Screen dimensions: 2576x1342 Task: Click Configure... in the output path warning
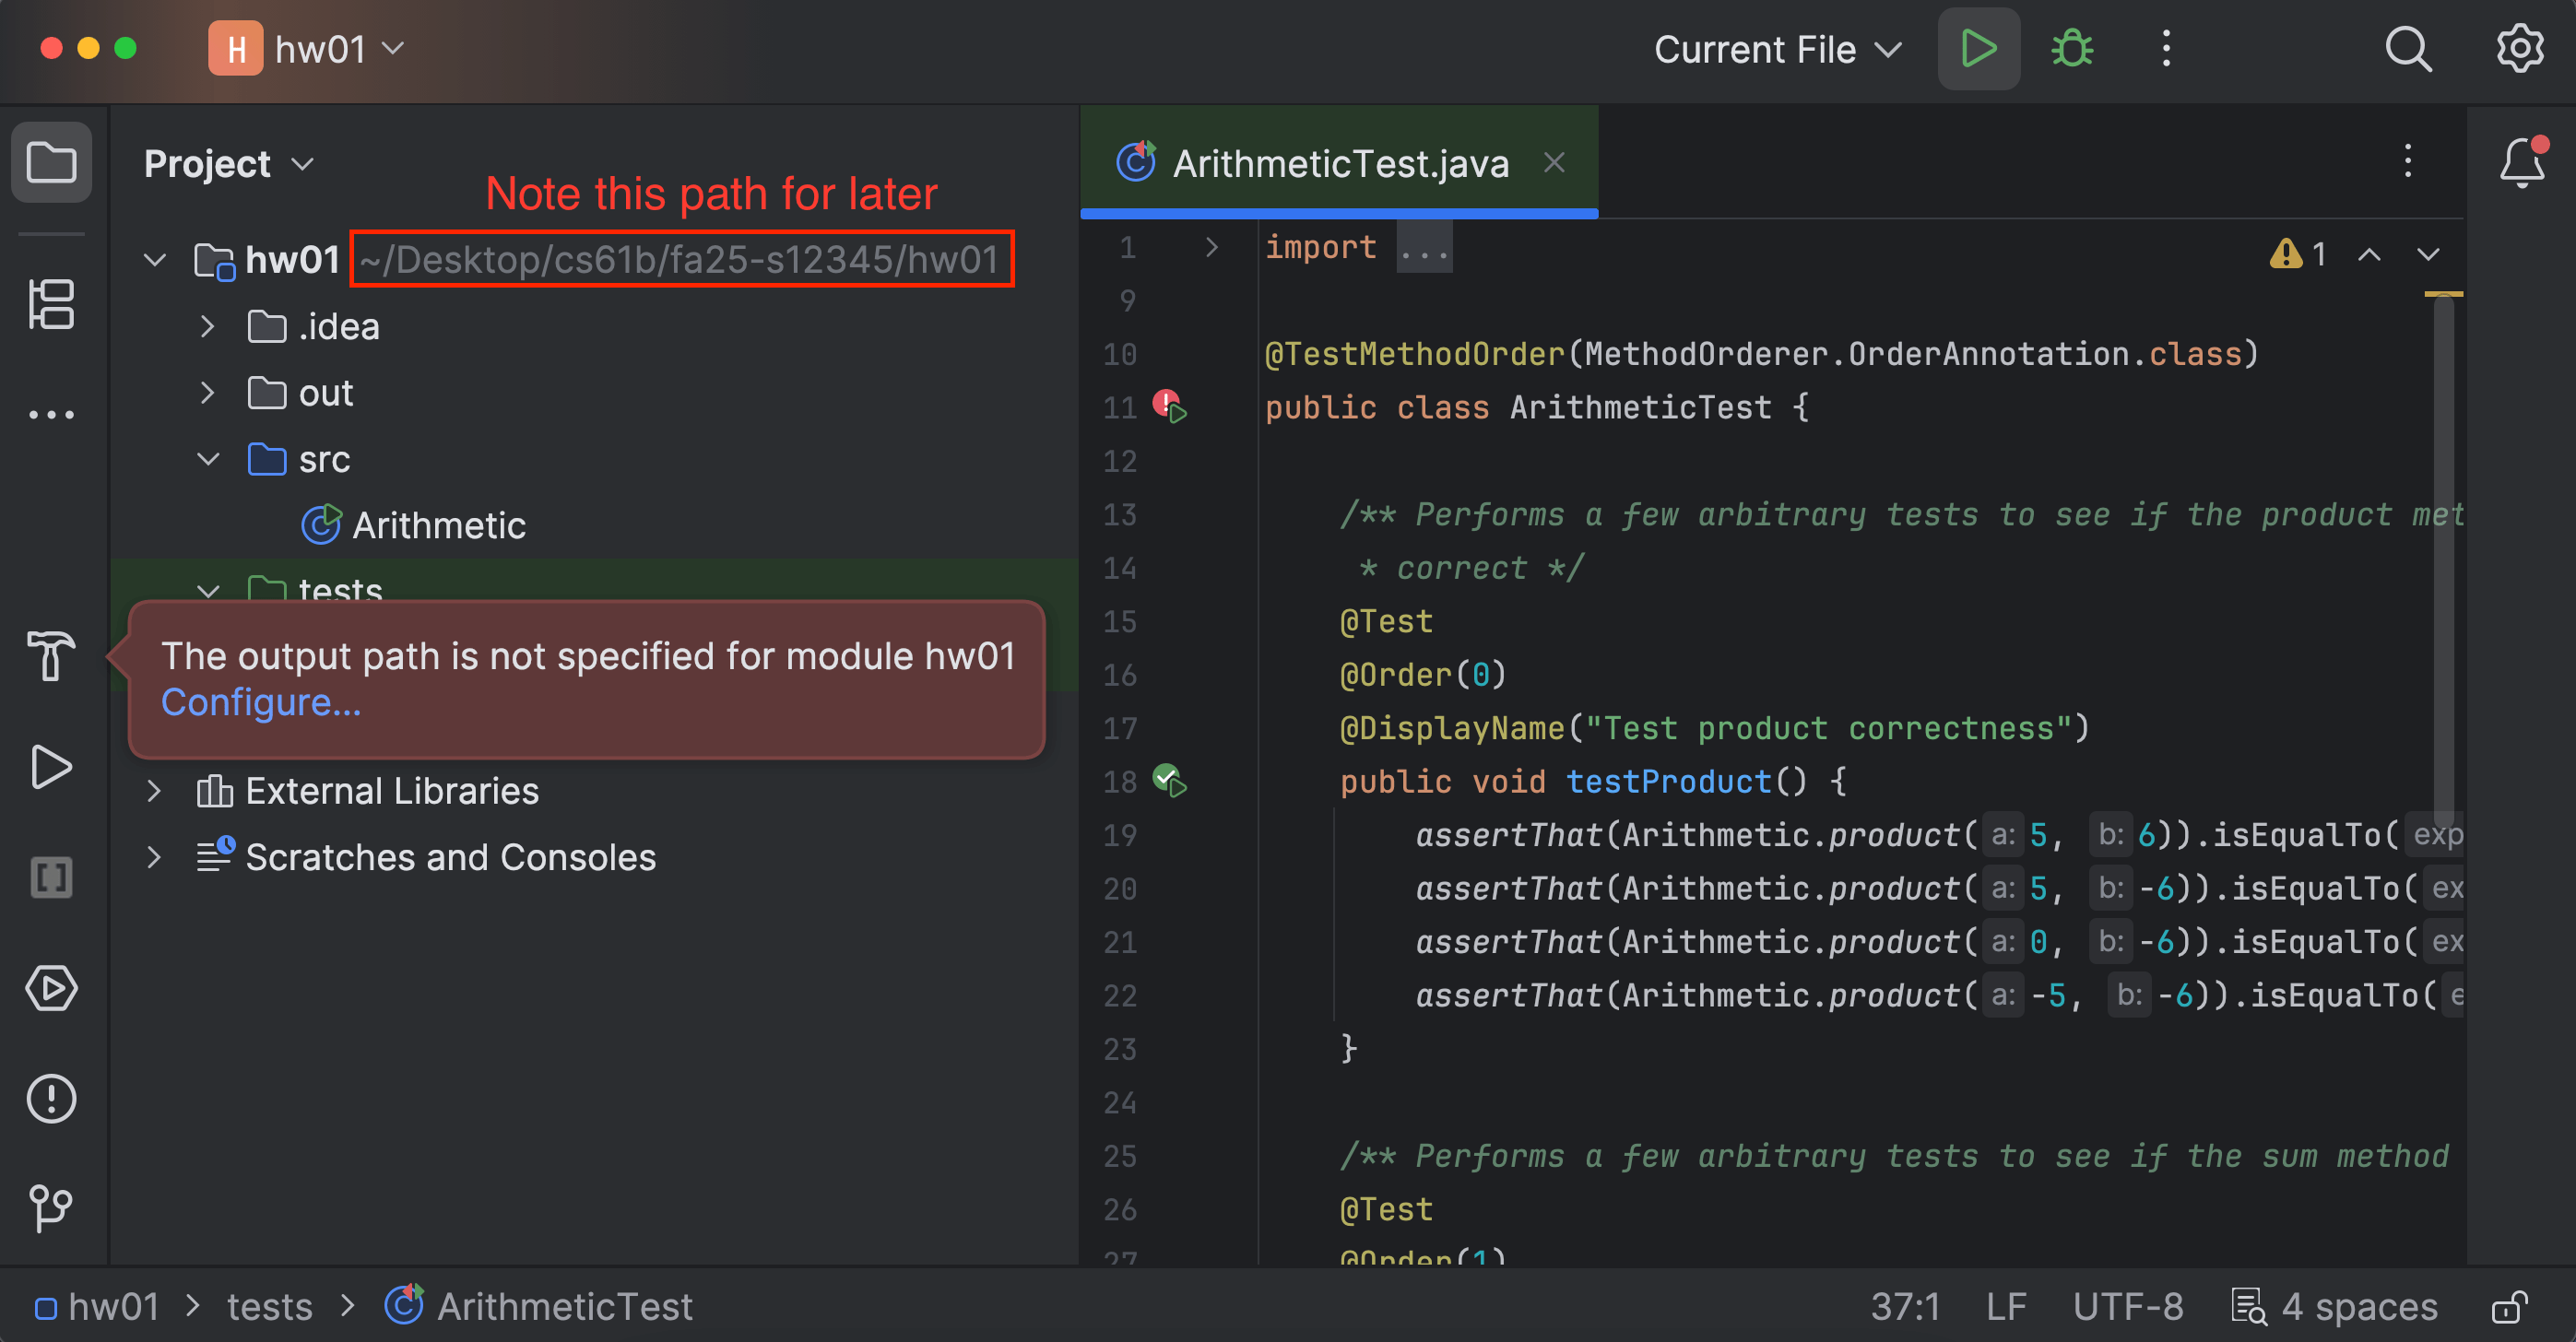(x=261, y=701)
